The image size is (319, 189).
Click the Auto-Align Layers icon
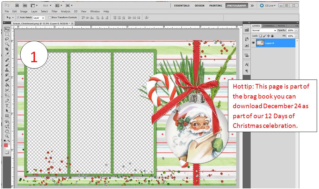tap(146, 18)
